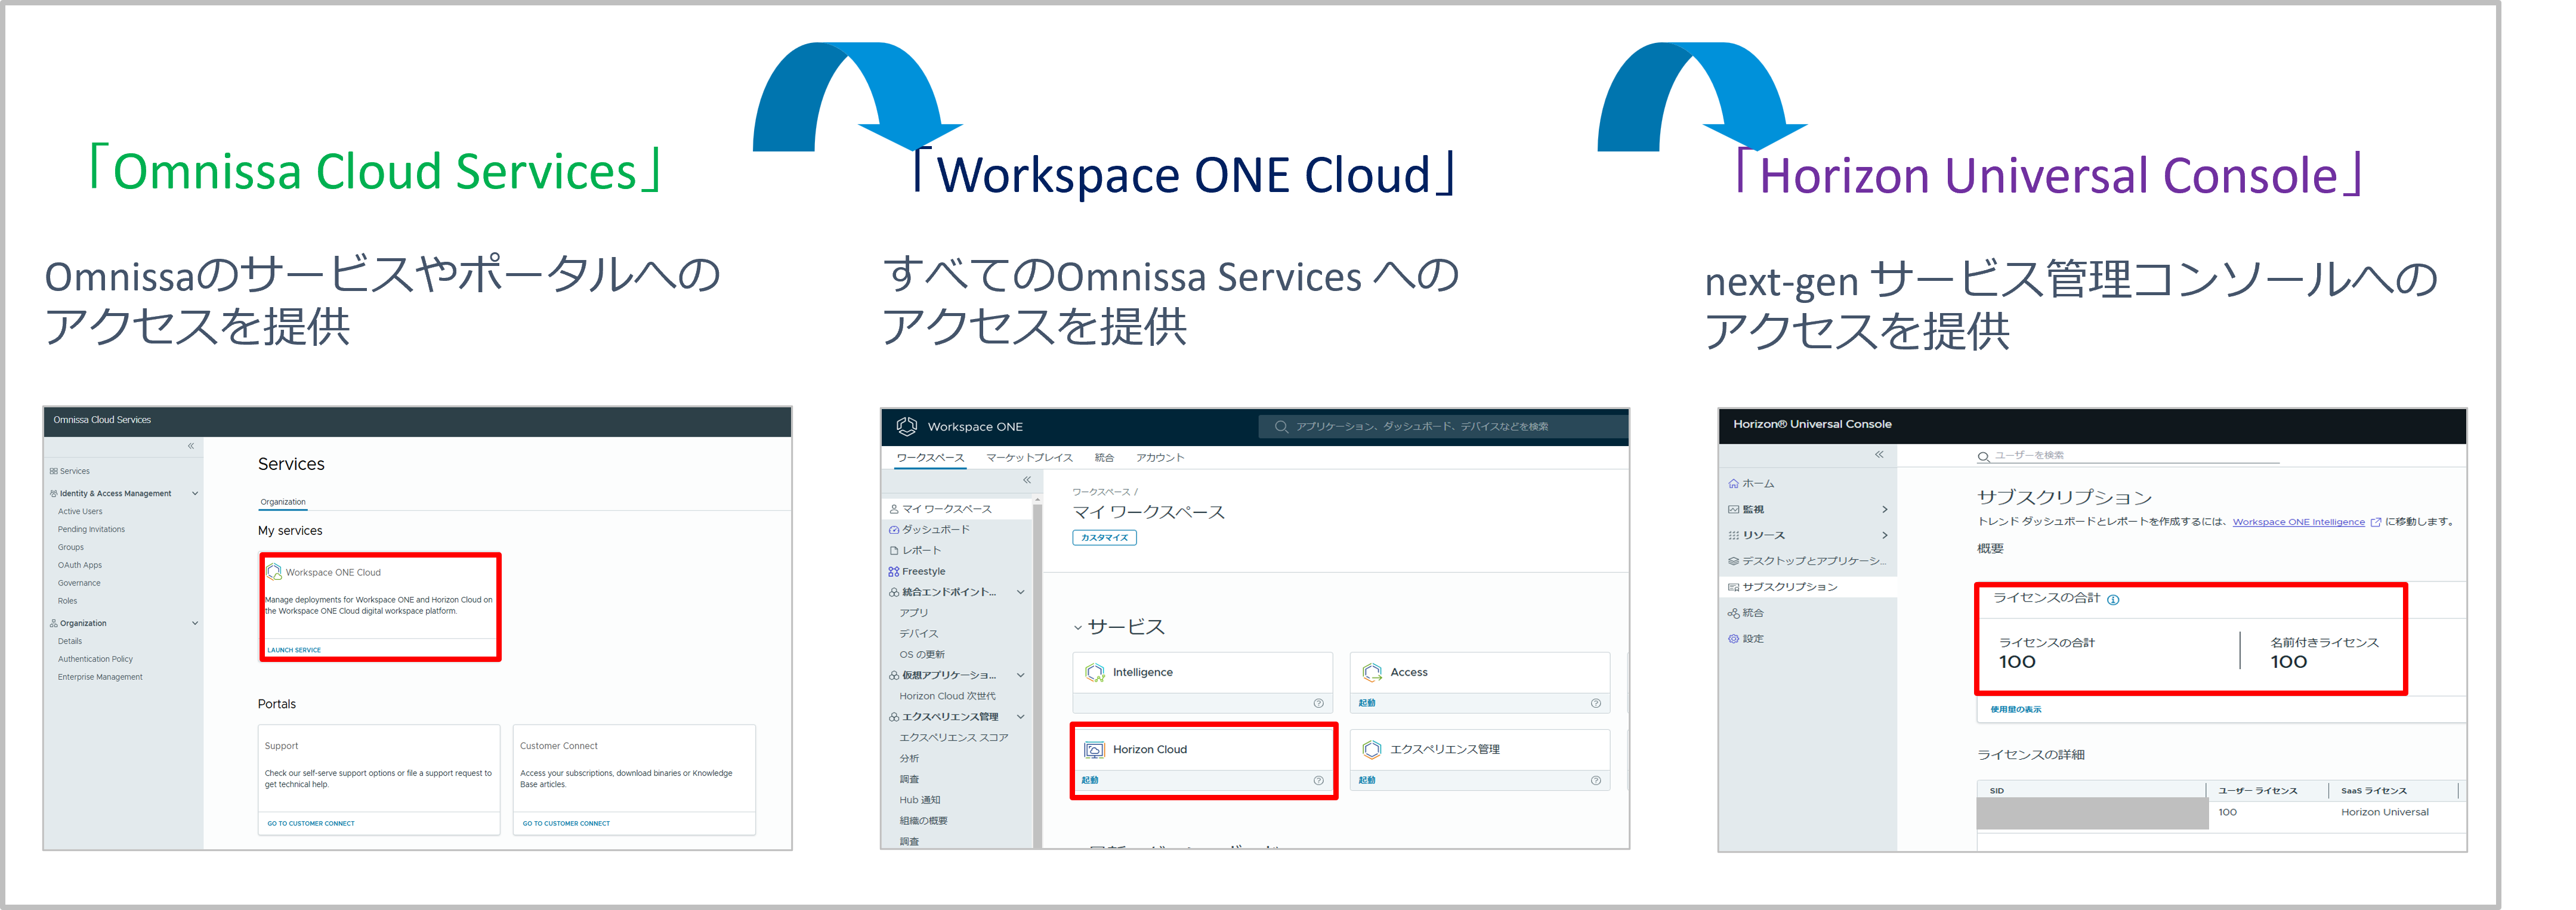
Task: Click 起動 on the Horizon Cloud card
Action: (x=1090, y=780)
